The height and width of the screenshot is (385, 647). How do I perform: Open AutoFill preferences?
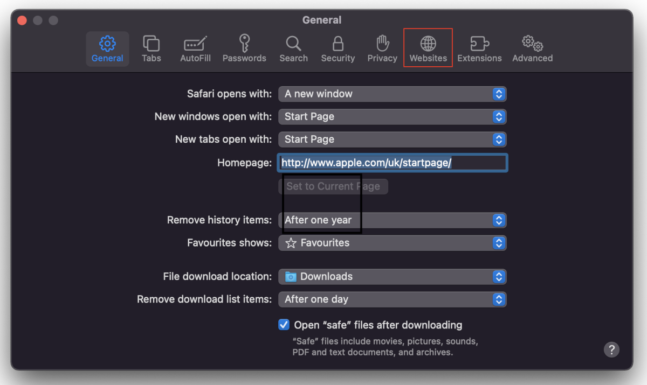point(195,48)
